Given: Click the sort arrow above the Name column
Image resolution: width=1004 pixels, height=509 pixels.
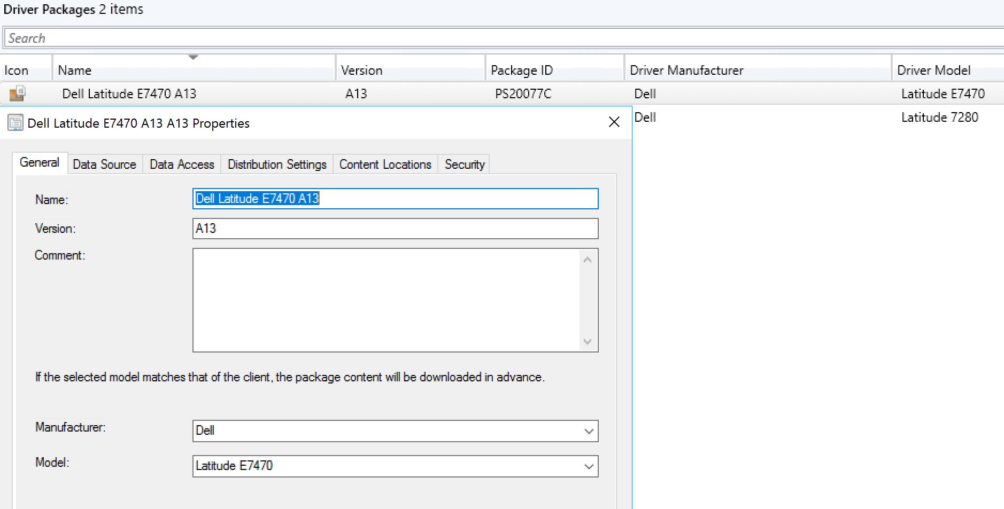Looking at the screenshot, I should pos(193,57).
